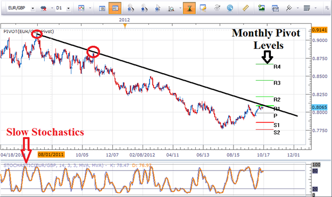Click the chart window with key icon
332x197 pixels.
tap(203, 8)
